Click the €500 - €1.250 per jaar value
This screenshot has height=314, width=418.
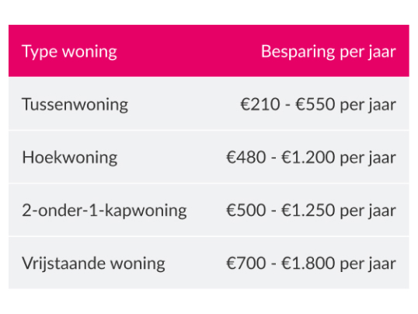(x=311, y=210)
